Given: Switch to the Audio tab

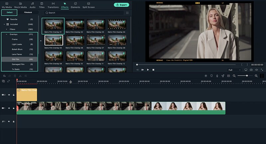Looking at the screenshot, I should pyautogui.click(x=32, y=5).
